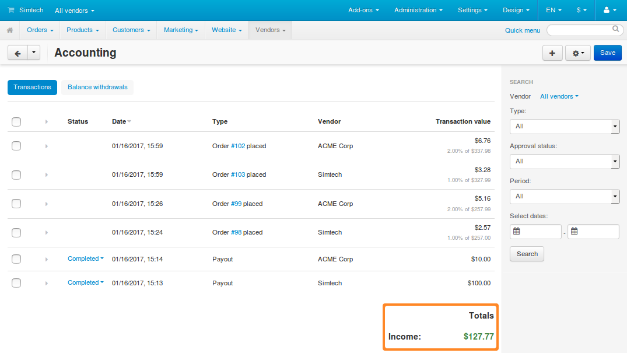The height and width of the screenshot is (353, 627).
Task: Check the Order #99 transaction row
Action: [x=16, y=204]
